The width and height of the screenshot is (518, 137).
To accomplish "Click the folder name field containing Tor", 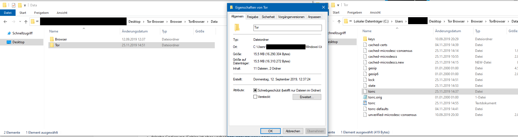I will tap(287, 28).
